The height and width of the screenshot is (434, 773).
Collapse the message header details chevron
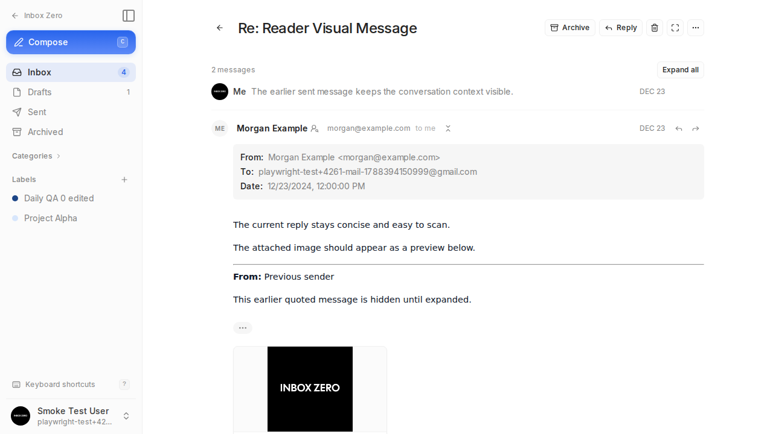[x=448, y=128]
